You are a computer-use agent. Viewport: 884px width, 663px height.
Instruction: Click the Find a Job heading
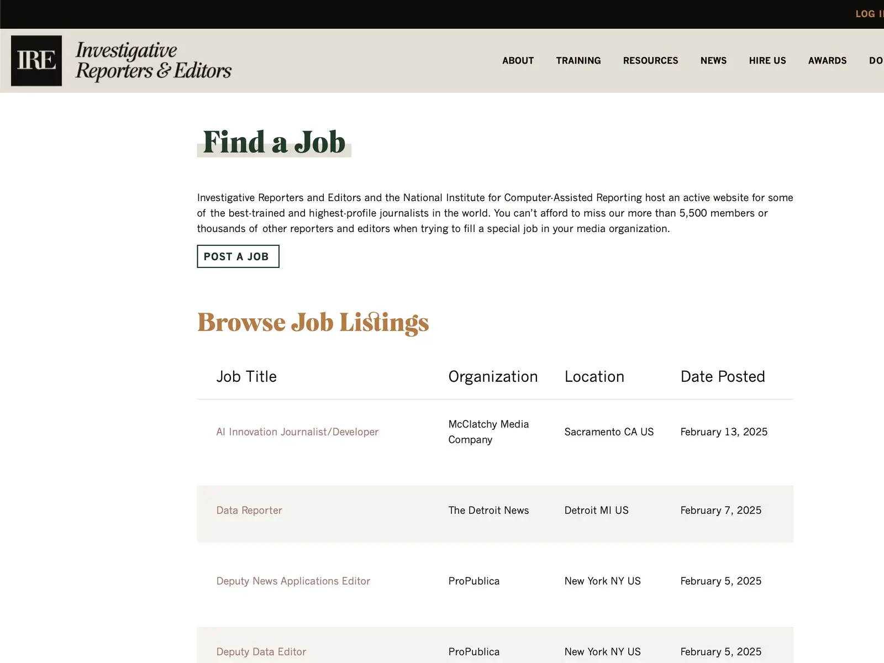[x=274, y=143]
